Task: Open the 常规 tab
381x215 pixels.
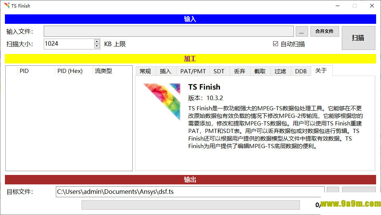Action: click(x=146, y=71)
